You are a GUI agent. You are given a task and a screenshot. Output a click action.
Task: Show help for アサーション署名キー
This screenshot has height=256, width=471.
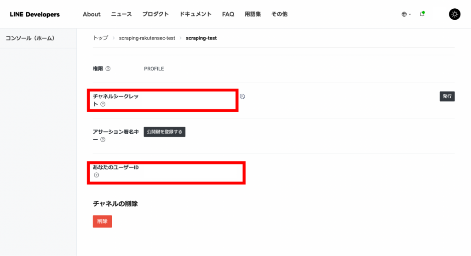pyautogui.click(x=103, y=140)
